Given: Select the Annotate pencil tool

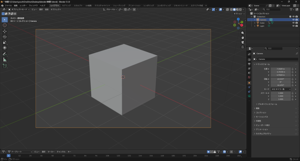Looking at the screenshot, I should [x=5, y=54].
